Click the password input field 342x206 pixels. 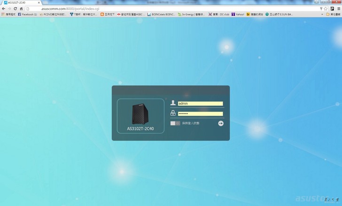[201, 114]
